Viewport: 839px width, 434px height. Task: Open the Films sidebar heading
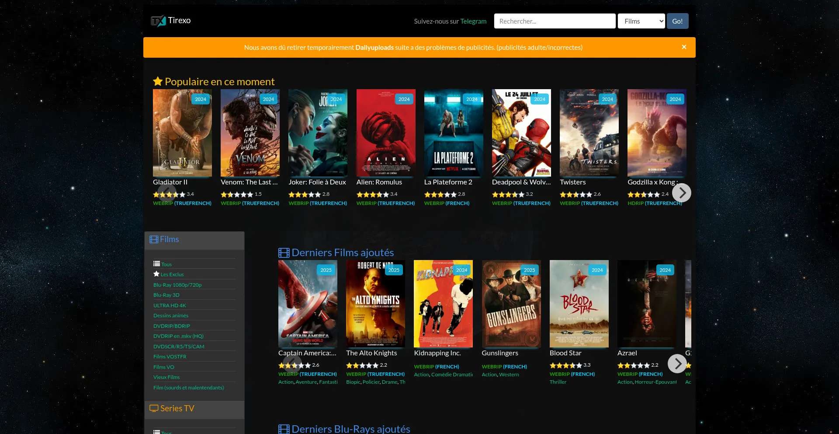169,240
